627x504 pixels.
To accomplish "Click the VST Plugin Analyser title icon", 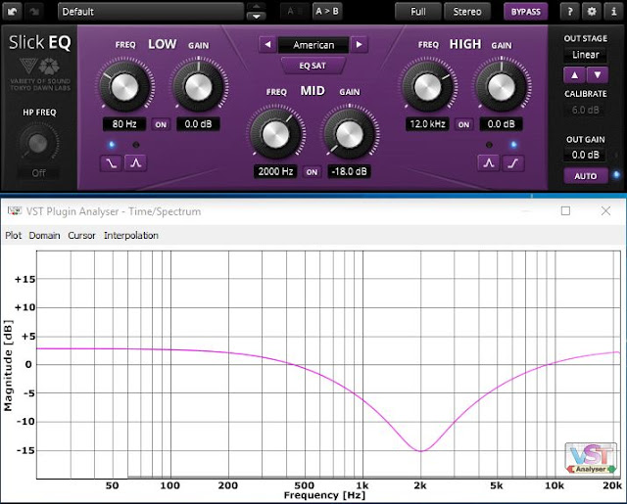I will pyautogui.click(x=15, y=210).
